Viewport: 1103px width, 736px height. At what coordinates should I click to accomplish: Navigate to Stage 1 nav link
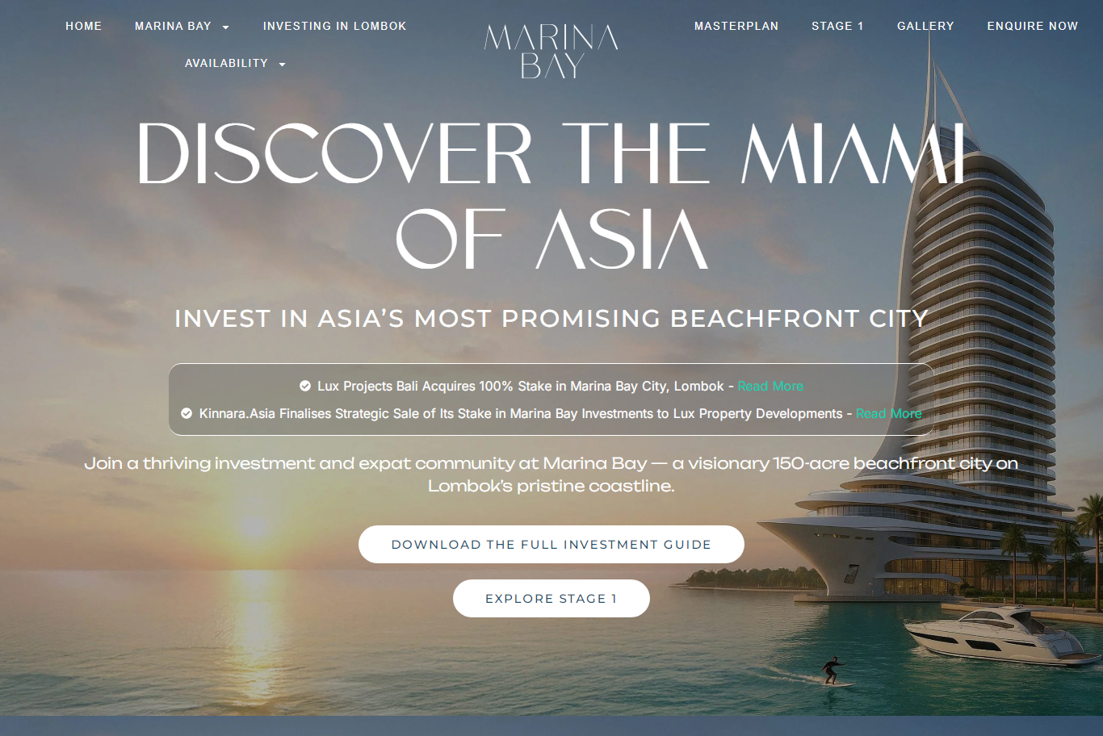(837, 26)
